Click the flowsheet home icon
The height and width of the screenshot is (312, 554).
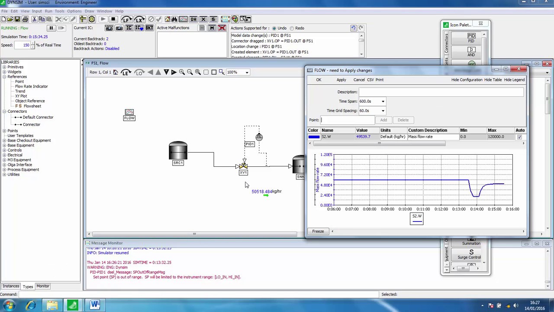point(116,72)
